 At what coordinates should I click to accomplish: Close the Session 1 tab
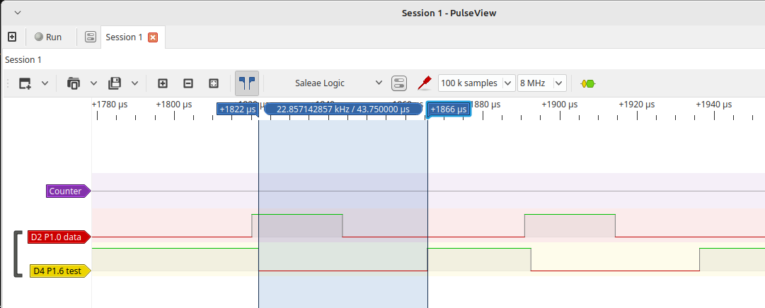coord(152,37)
